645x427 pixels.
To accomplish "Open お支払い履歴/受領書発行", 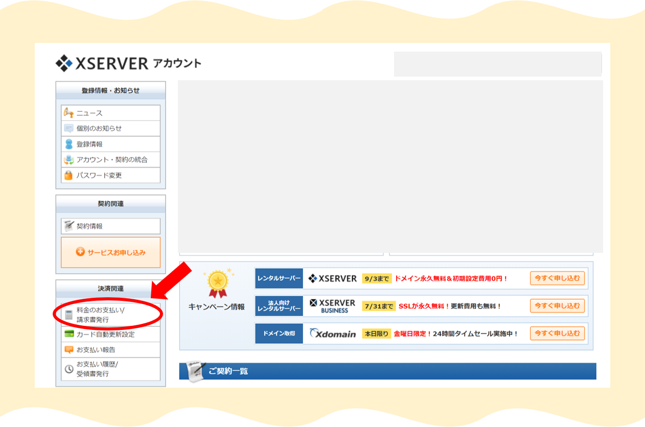I will (x=110, y=369).
